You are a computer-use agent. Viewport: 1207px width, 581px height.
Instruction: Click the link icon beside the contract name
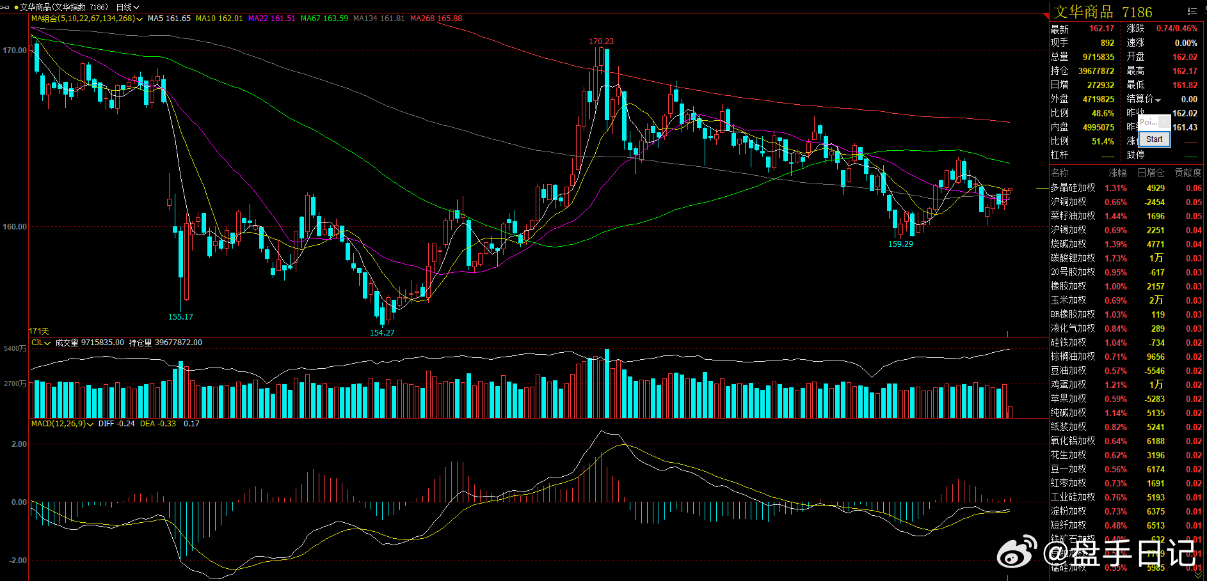point(6,7)
